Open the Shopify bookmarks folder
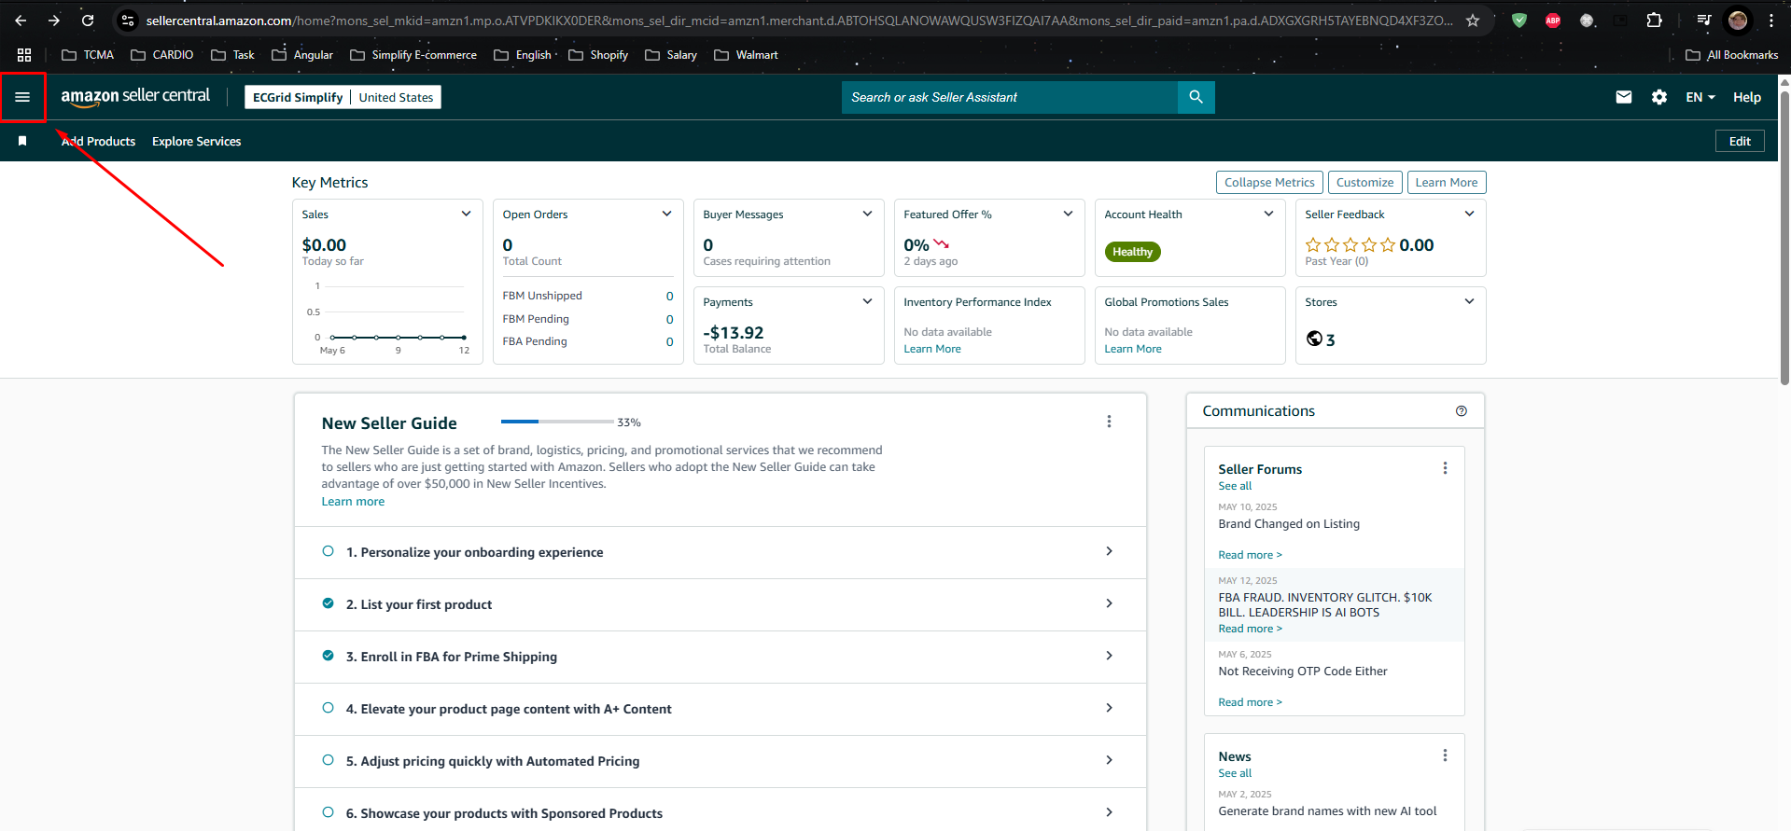This screenshot has width=1791, height=831. point(598,55)
